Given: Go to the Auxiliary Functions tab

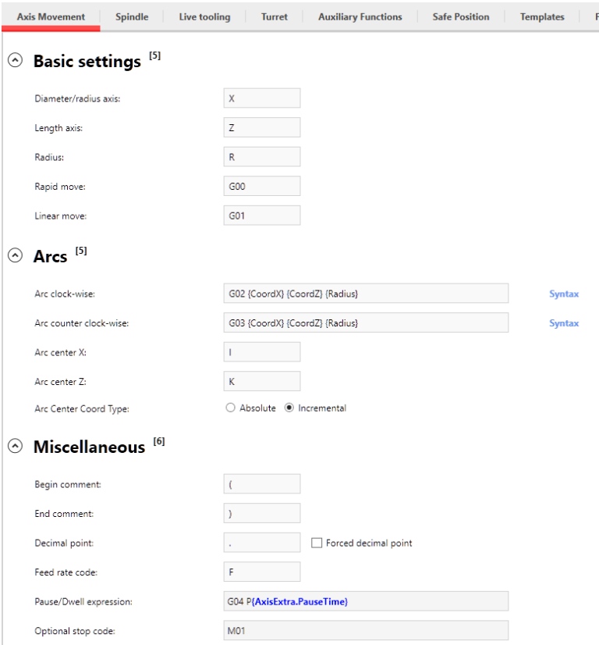Looking at the screenshot, I should click(360, 17).
